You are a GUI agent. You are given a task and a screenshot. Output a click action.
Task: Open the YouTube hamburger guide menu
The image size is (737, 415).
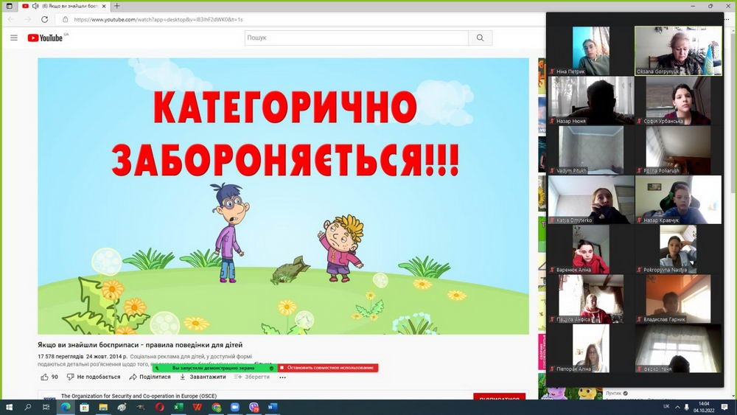pyautogui.click(x=14, y=38)
